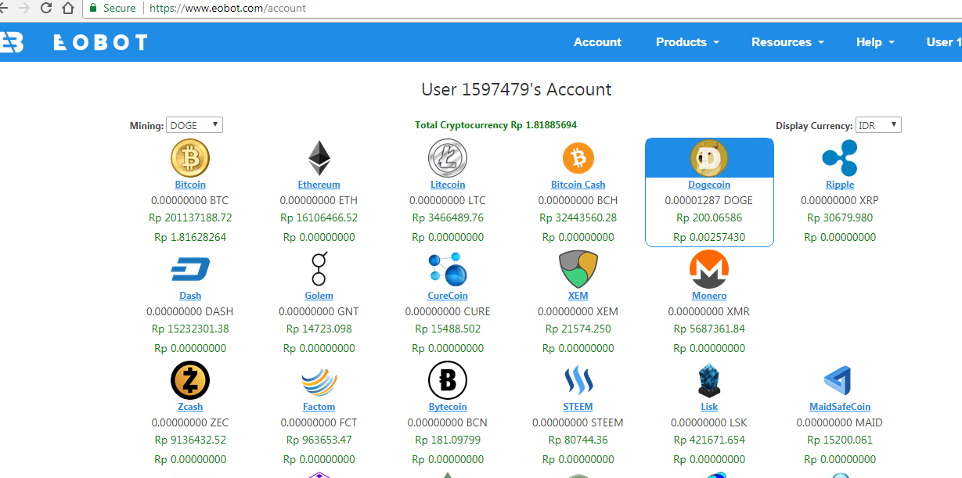Open the Monero link

point(709,296)
